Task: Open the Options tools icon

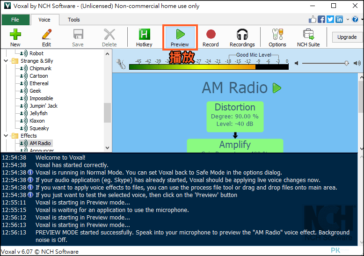Action: point(277,34)
